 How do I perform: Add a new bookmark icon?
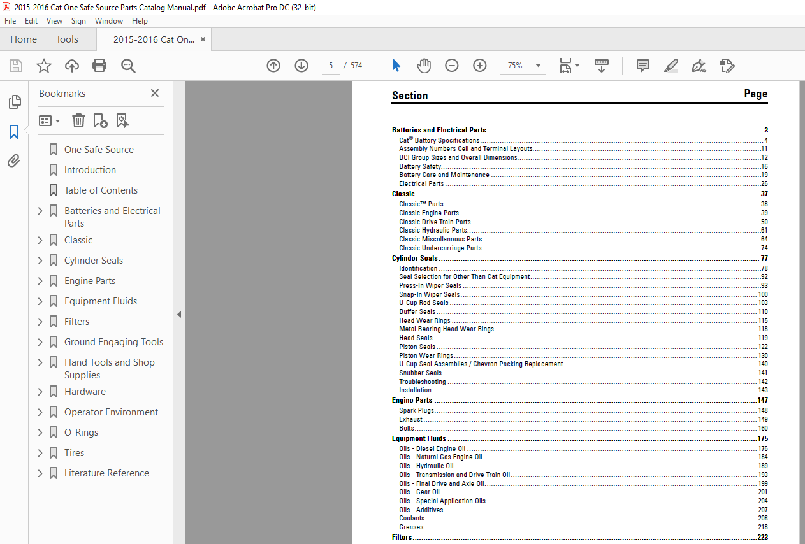(x=100, y=120)
